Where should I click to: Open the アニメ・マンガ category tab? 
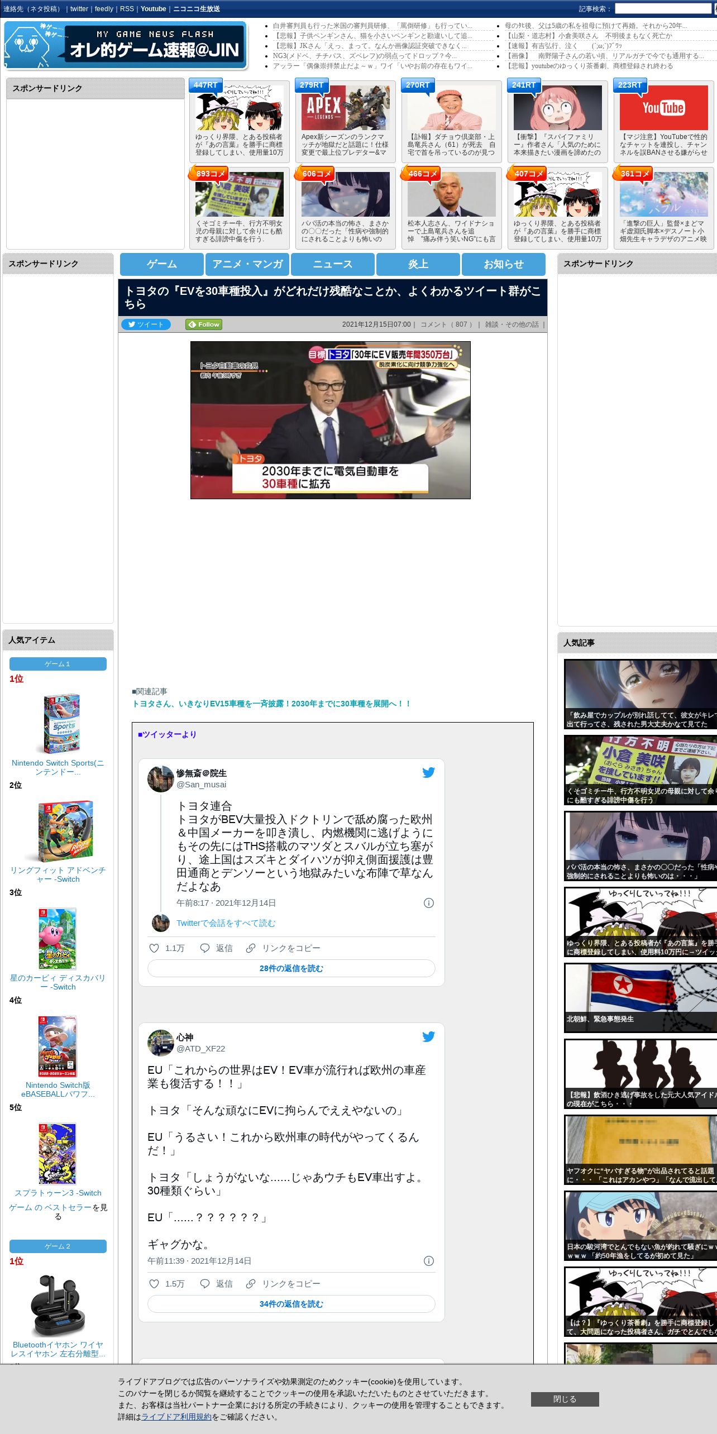click(x=247, y=264)
